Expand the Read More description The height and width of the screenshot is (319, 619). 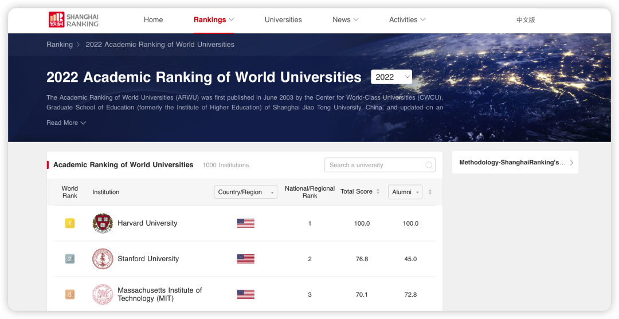click(66, 123)
